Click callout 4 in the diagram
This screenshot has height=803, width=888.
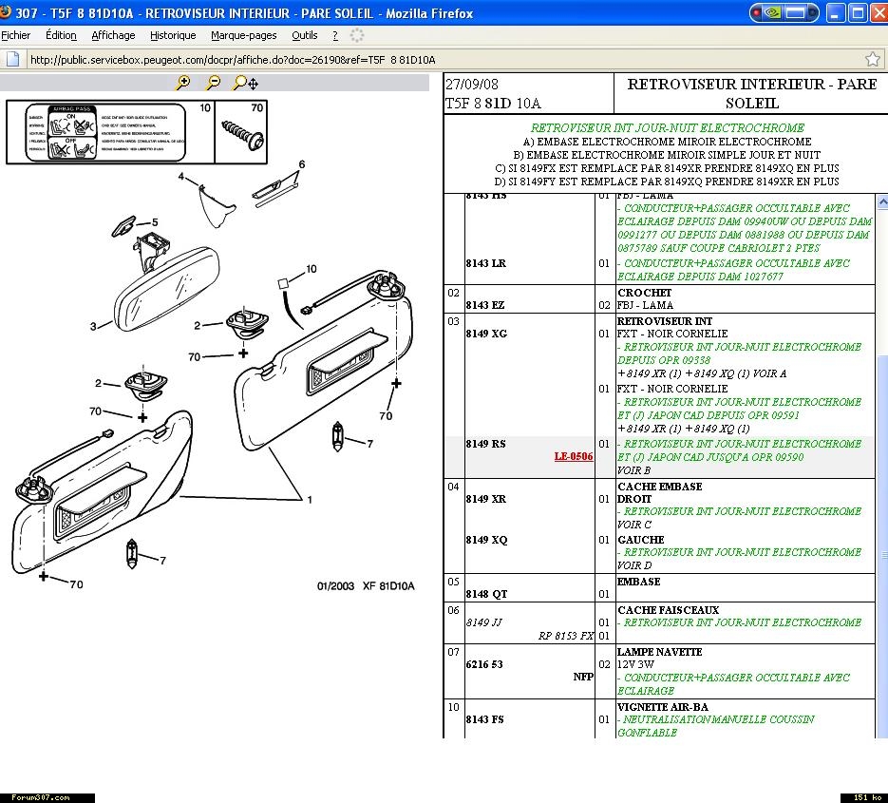pos(180,176)
